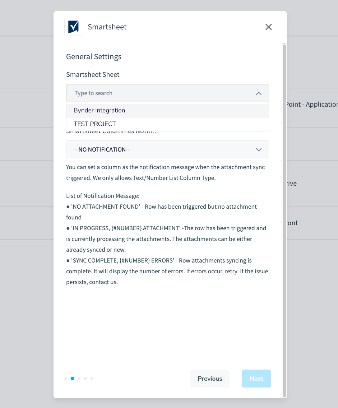
Task: Close the Smartsheet settings dialog
Action: [x=269, y=27]
